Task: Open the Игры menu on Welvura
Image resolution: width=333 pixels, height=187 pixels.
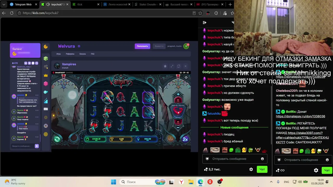Action: tap(59, 54)
